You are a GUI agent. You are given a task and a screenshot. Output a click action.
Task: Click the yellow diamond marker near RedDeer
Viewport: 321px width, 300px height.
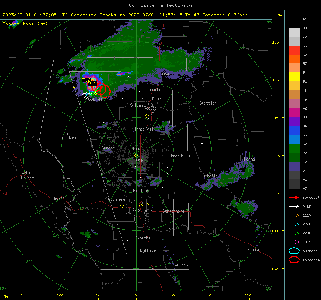coord(147,116)
